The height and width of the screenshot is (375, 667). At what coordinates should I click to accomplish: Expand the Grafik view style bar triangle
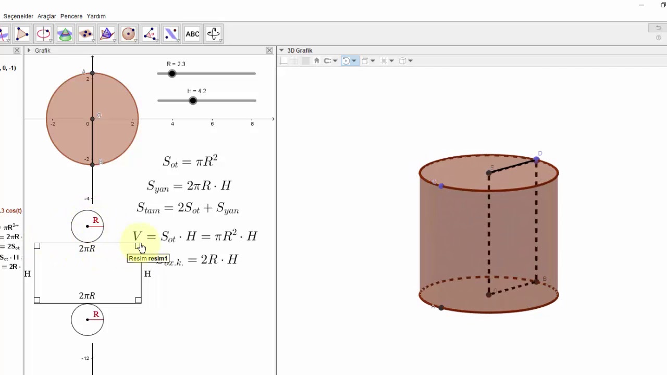tap(29, 51)
